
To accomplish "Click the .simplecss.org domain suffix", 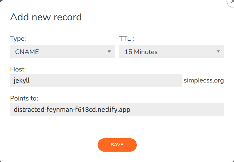I will coord(203,80).
